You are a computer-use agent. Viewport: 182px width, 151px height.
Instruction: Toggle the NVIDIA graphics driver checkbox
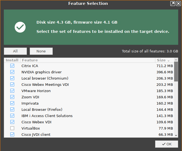(12, 72)
